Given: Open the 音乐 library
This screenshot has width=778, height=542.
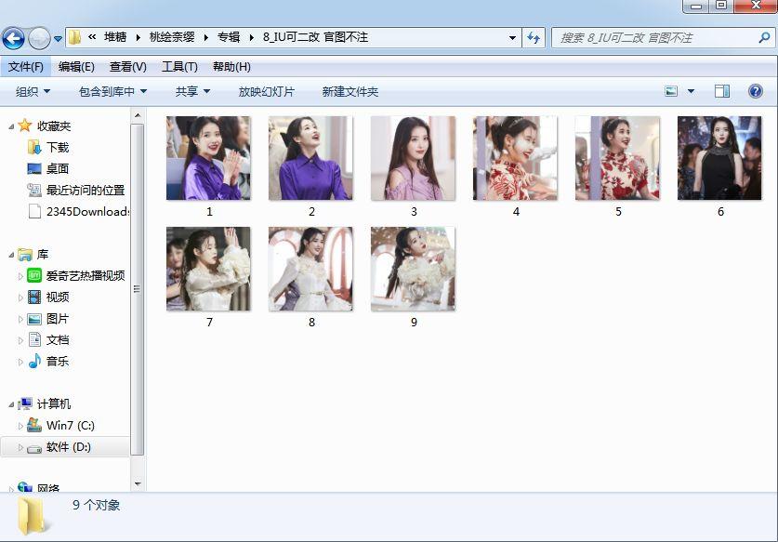Looking at the screenshot, I should (x=58, y=362).
